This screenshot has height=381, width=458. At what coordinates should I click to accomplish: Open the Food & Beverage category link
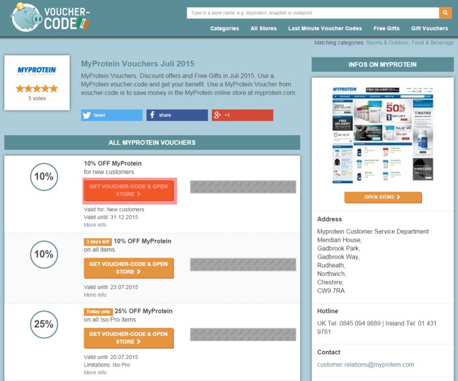coord(432,43)
